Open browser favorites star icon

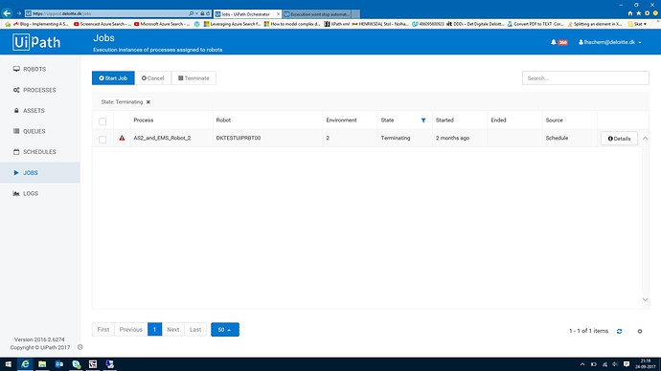point(639,13)
